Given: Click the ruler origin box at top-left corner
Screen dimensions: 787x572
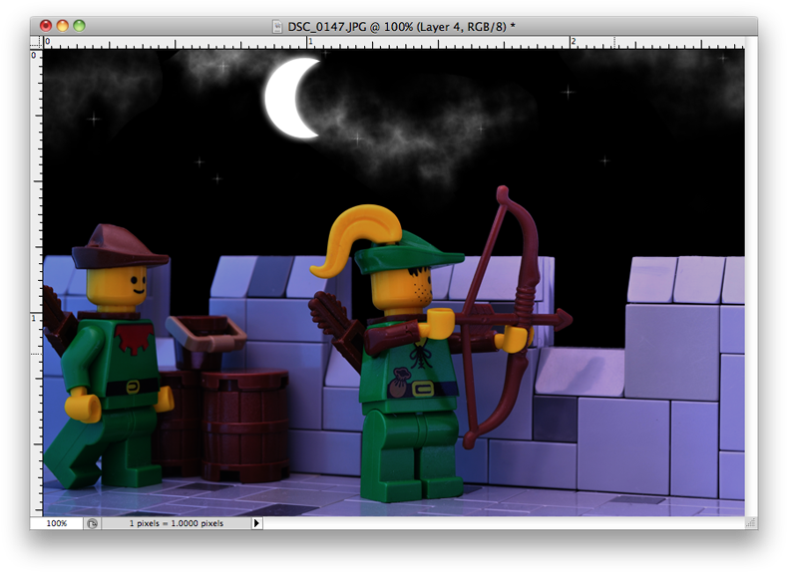Looking at the screenshot, I should 36,42.
